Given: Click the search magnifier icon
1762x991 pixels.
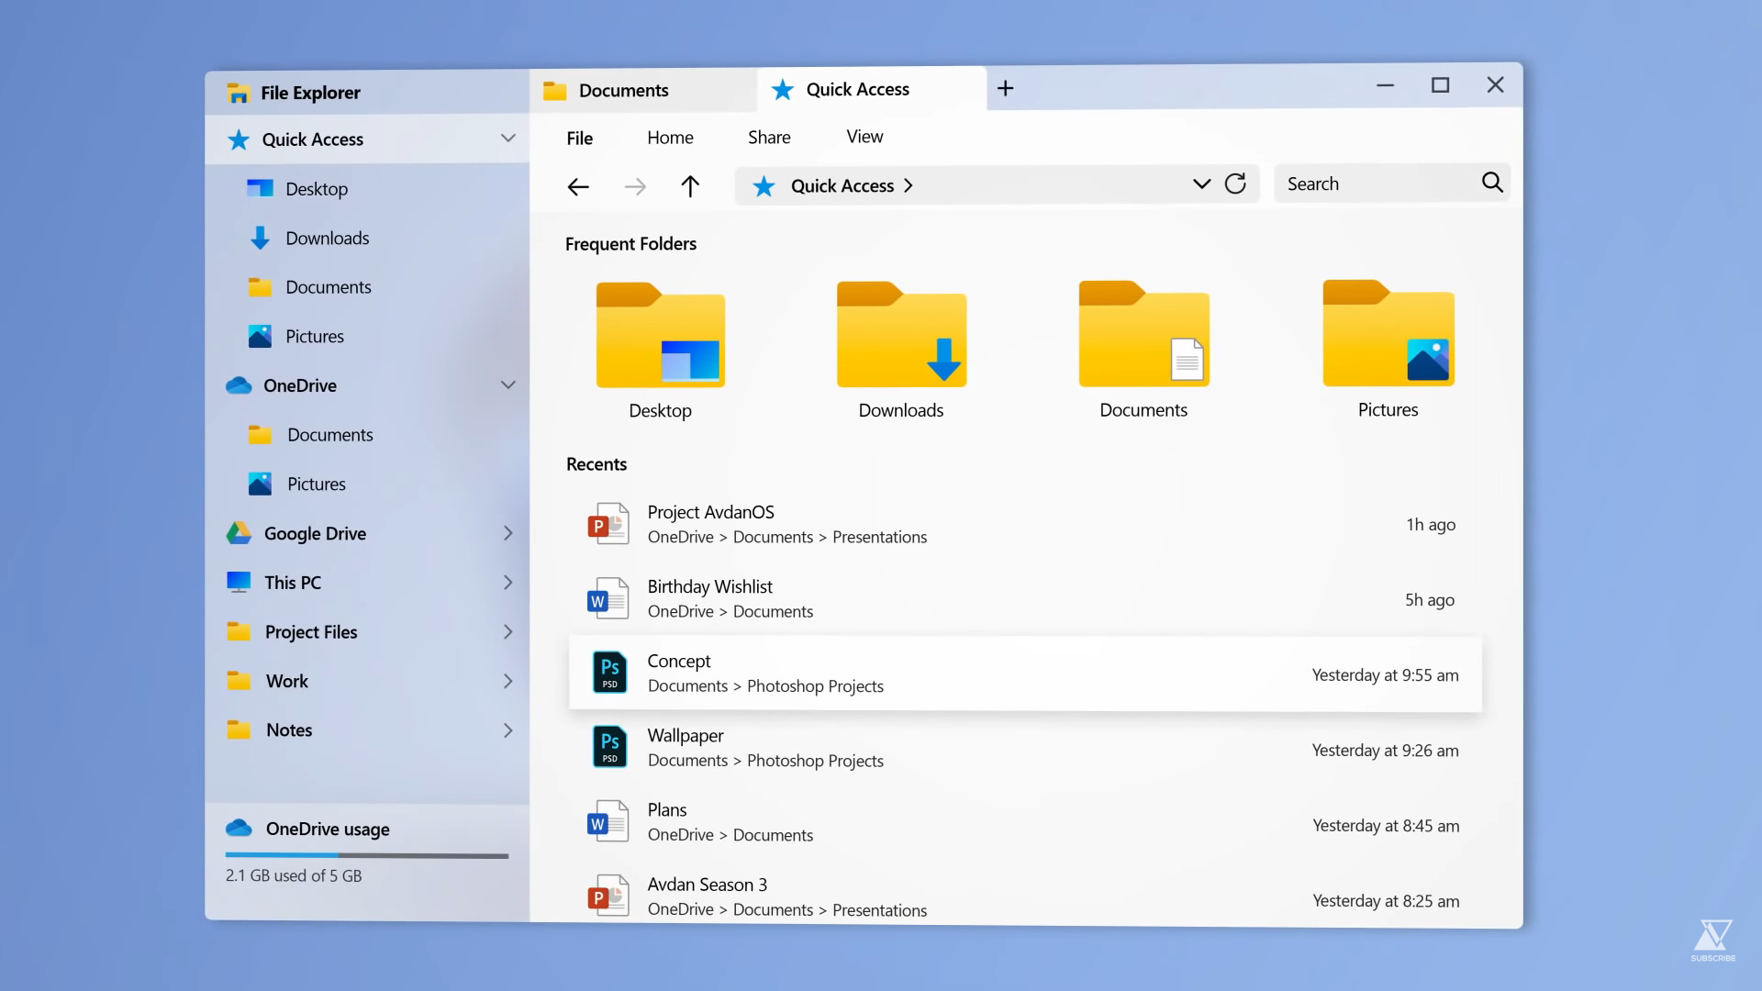Looking at the screenshot, I should click(1492, 183).
